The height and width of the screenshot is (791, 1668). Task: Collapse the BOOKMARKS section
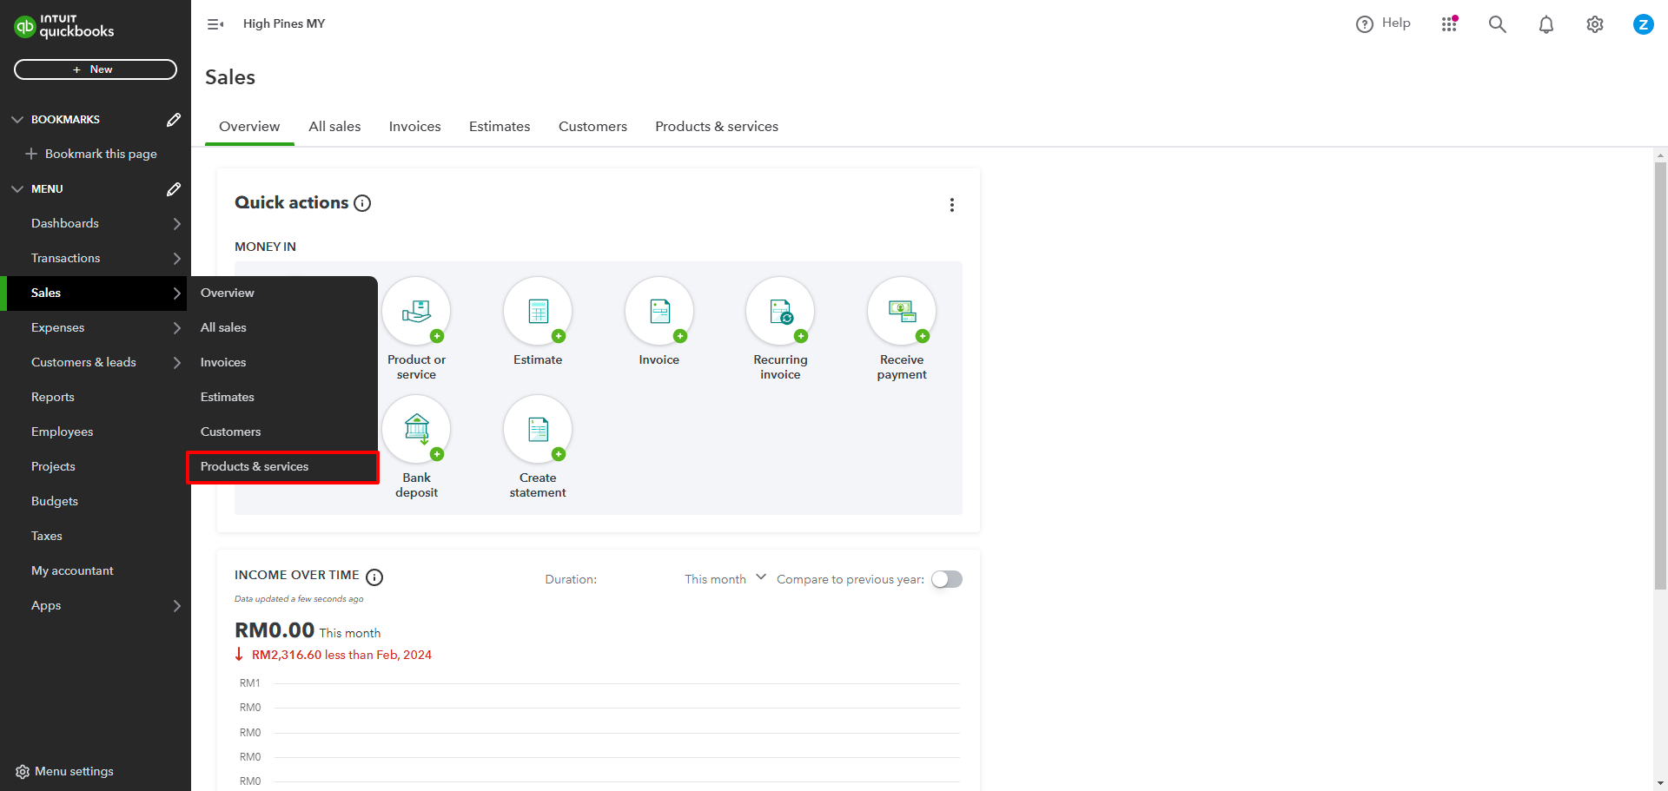click(17, 119)
